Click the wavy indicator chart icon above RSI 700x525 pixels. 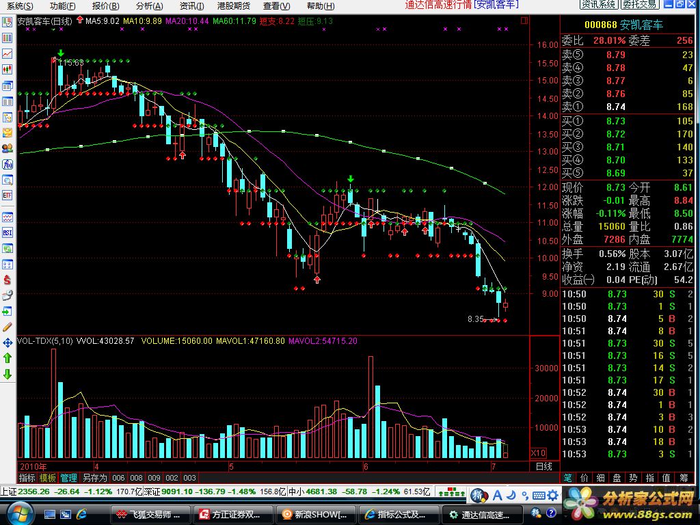click(7, 217)
